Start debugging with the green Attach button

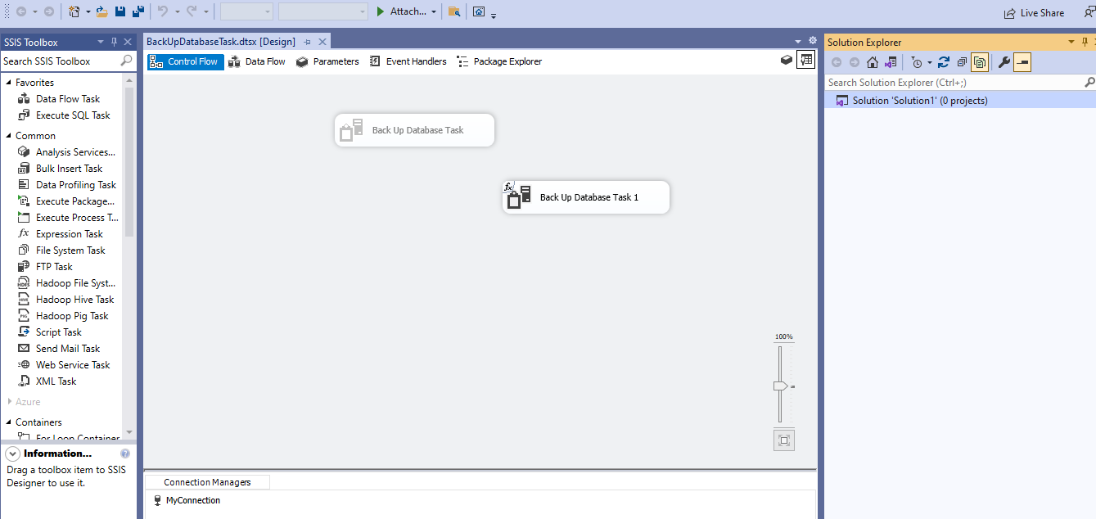[x=401, y=11]
